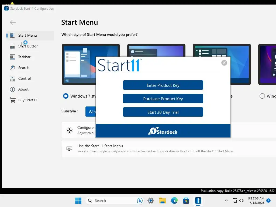
Task: Launch Microsoft Edge from taskbar
Action: click(174, 201)
